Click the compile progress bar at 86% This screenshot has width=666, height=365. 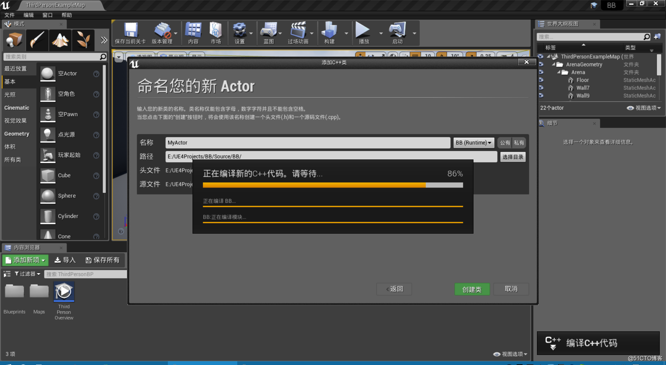click(x=333, y=185)
